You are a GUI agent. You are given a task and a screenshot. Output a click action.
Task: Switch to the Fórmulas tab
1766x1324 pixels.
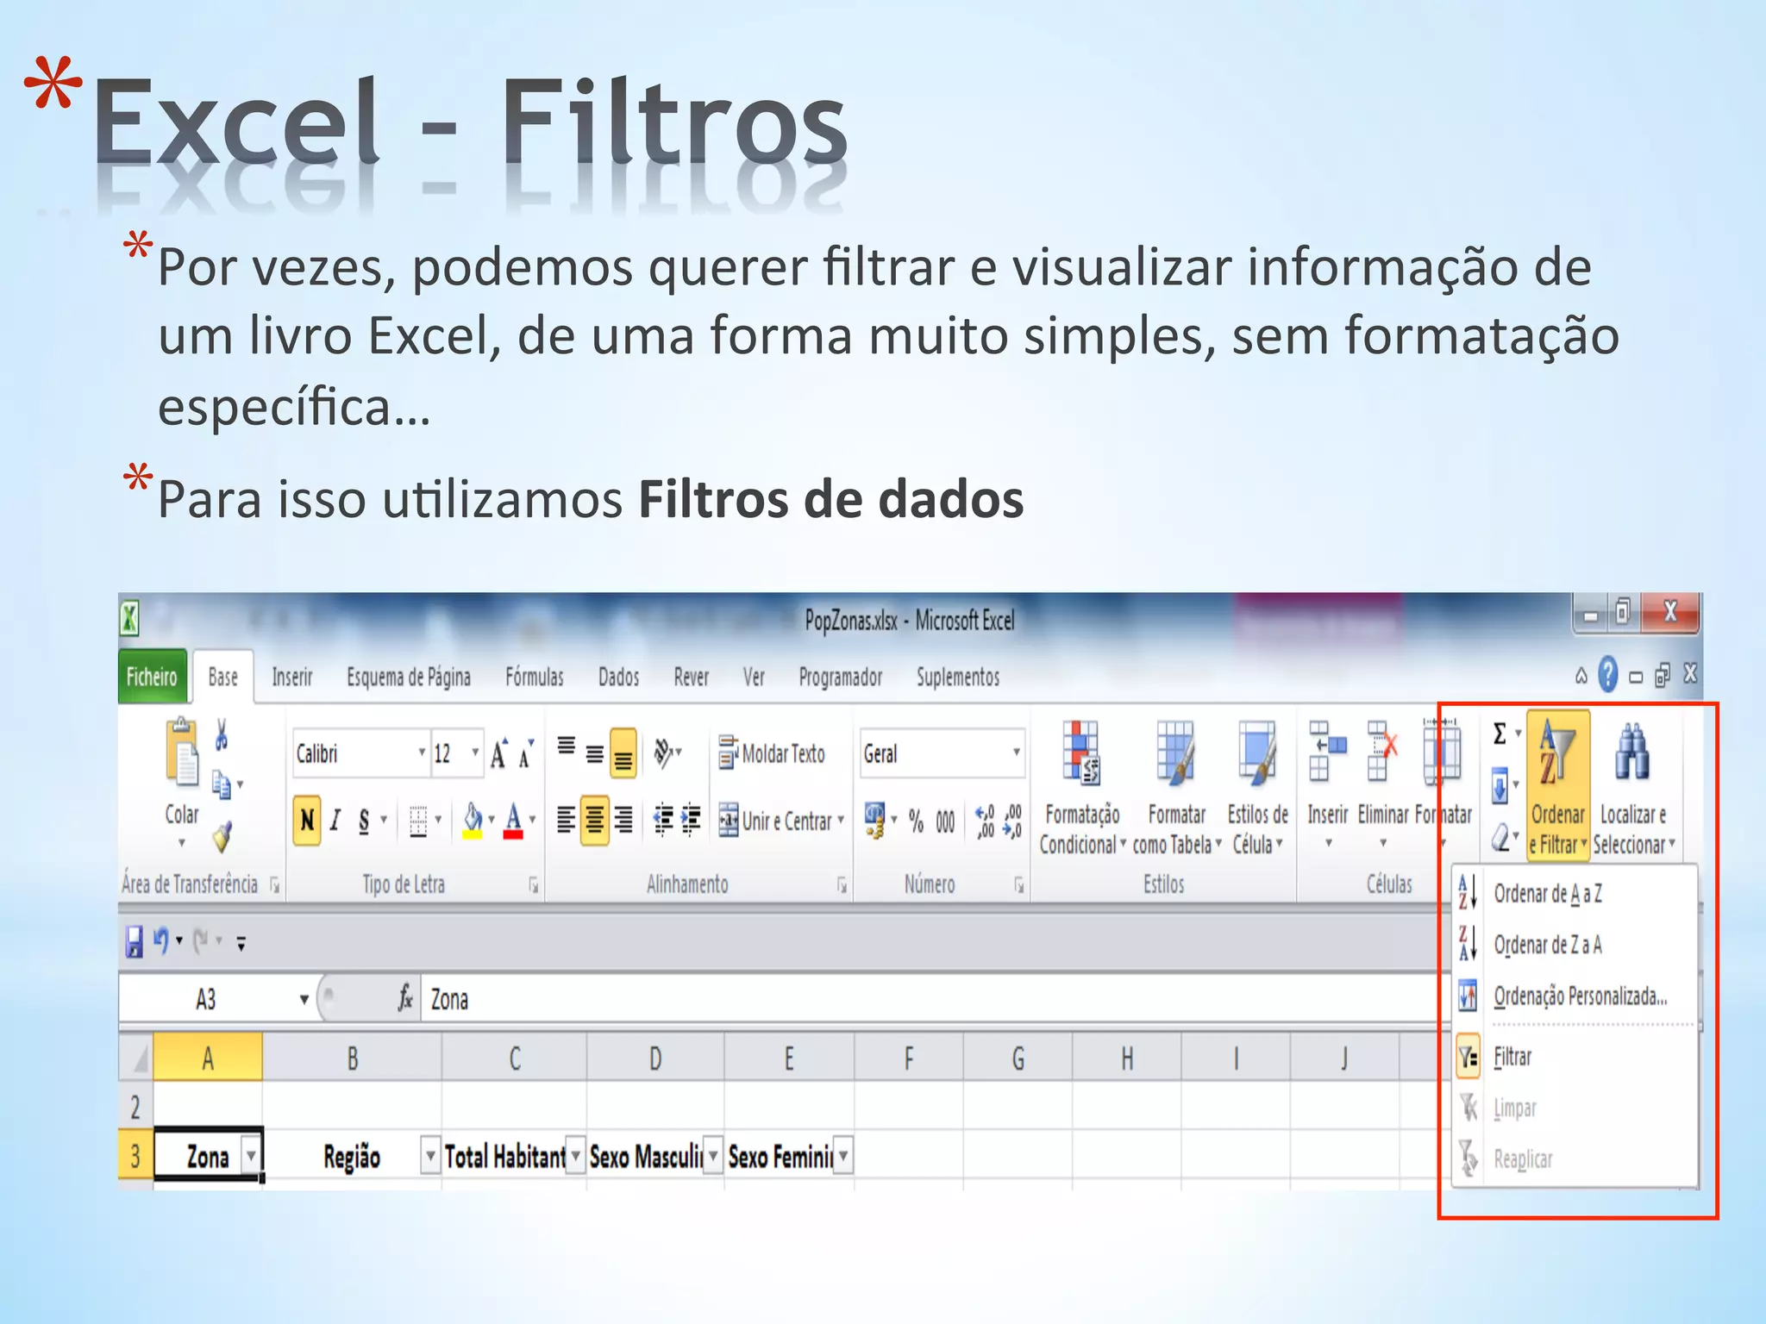click(535, 678)
